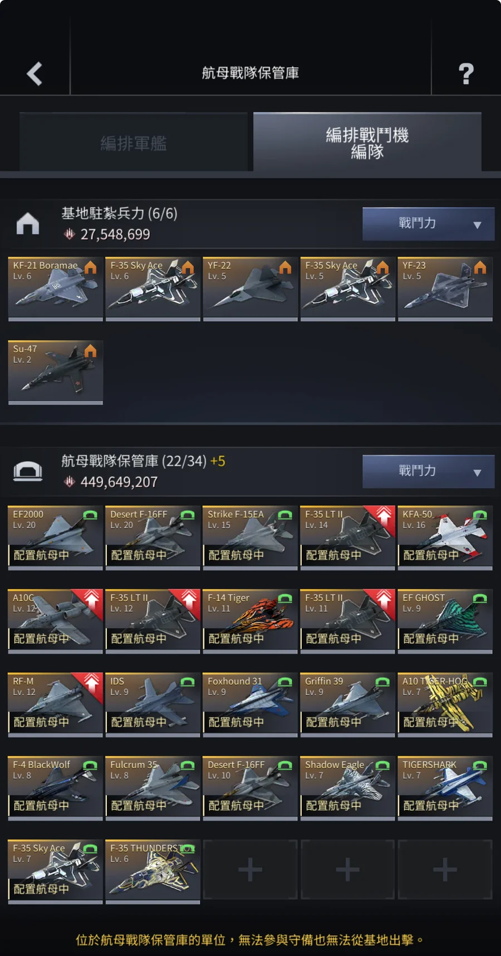Screen dimensions: 501x956
Task: Tap the red upgrade arrow on RF-M
Action: click(x=91, y=683)
